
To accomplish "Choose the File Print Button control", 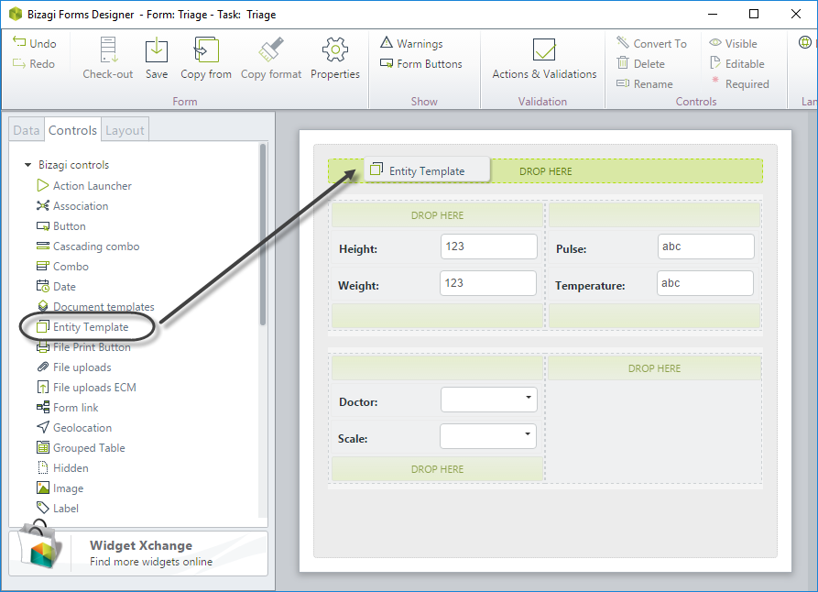I will pos(83,347).
